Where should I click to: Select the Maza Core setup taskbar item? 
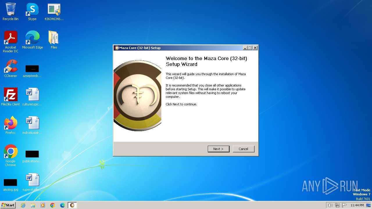coord(72,205)
